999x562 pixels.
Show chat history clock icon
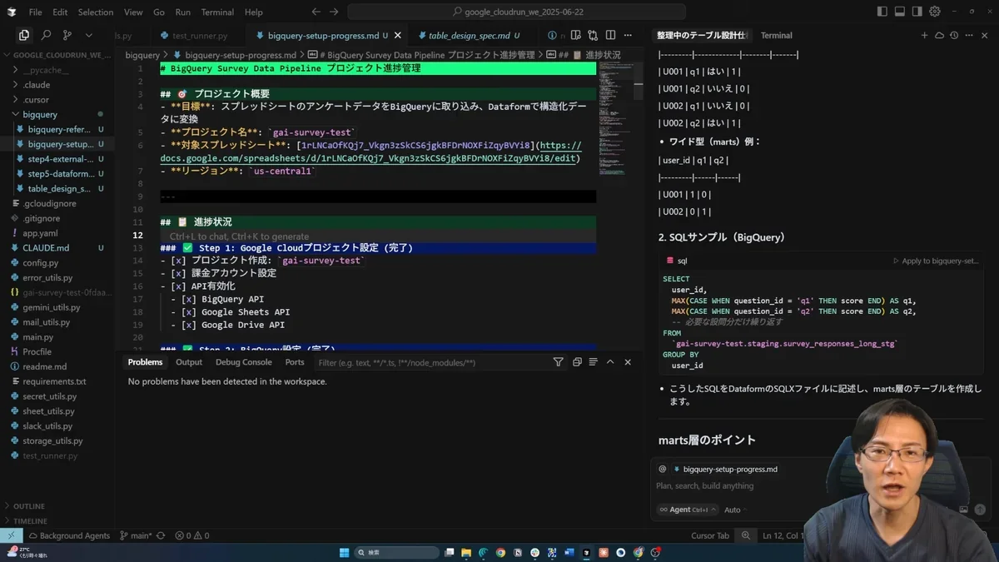954,36
